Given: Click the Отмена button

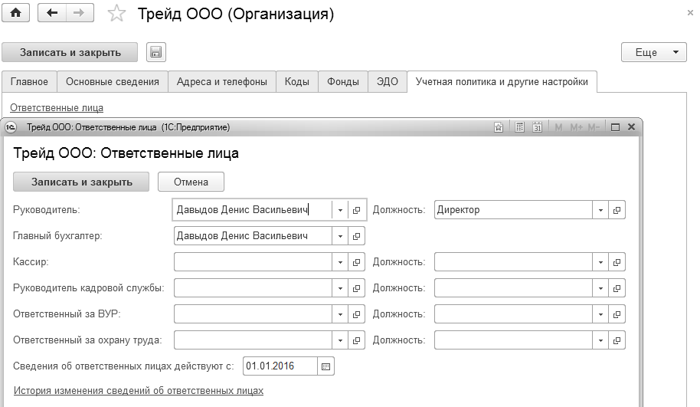Looking at the screenshot, I should 191,182.
